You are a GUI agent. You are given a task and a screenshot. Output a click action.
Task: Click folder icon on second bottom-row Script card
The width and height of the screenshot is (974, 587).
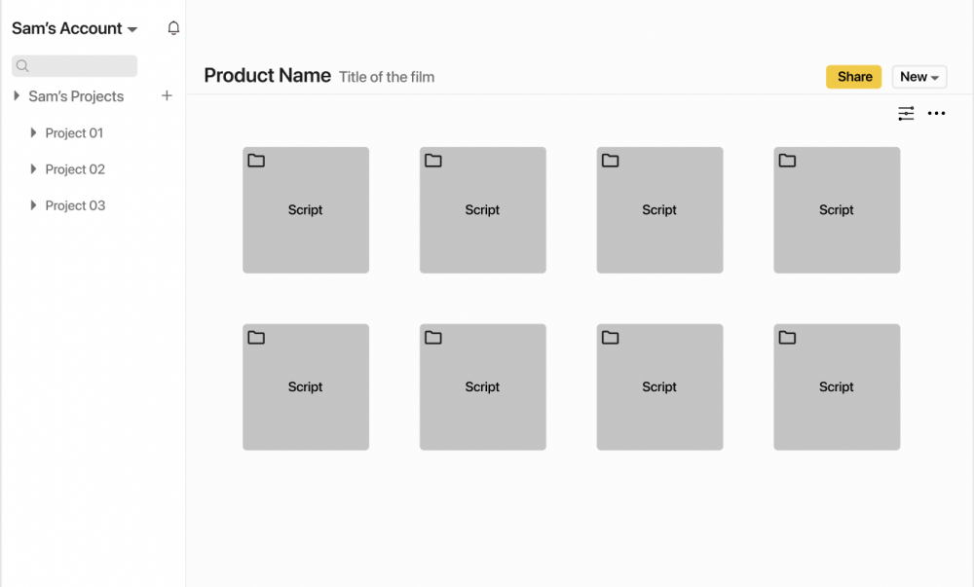pos(433,338)
